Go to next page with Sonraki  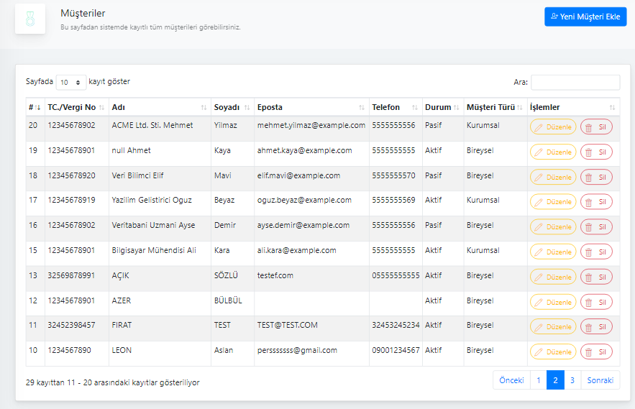pos(600,380)
